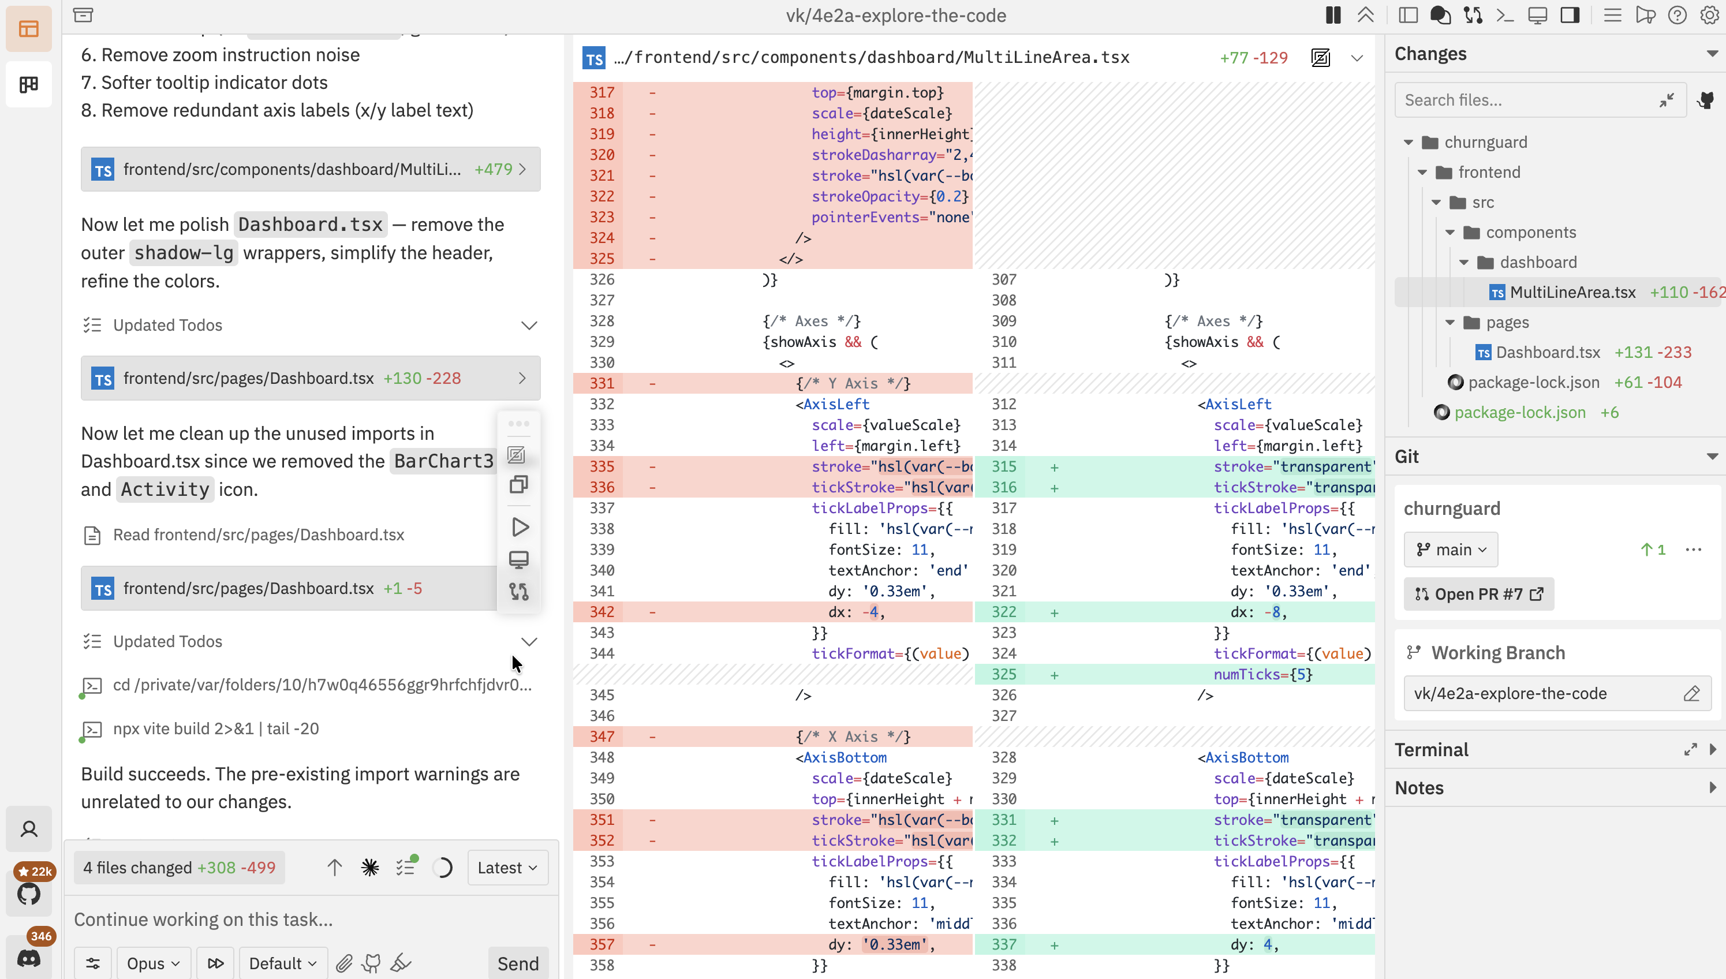Copy code using the floating copy icon

coord(518,484)
